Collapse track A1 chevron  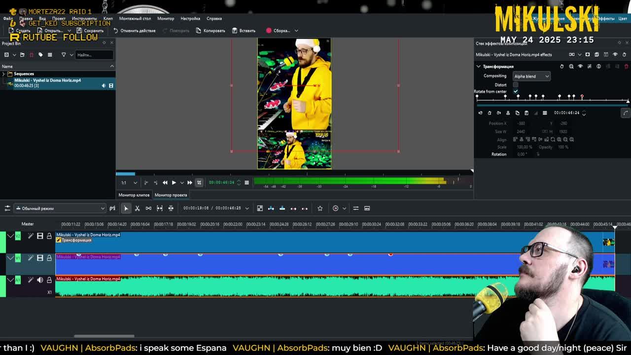coord(10,280)
